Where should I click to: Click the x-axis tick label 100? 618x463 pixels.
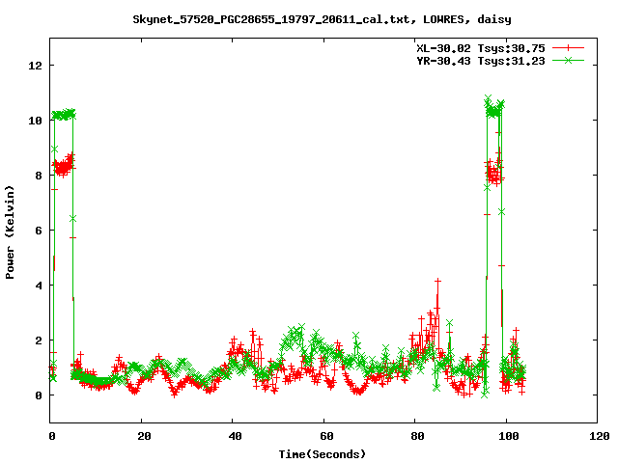tap(509, 436)
